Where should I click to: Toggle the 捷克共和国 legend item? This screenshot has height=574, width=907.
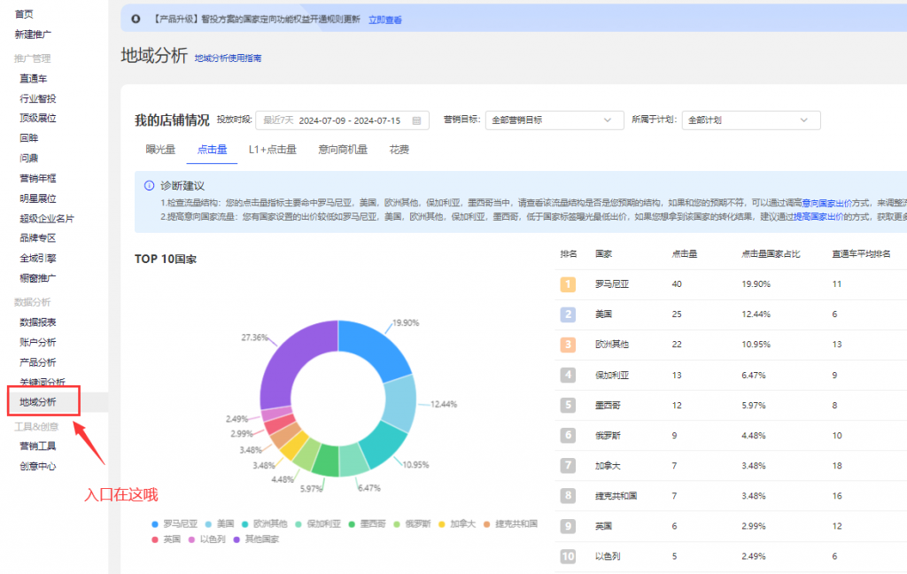(511, 524)
